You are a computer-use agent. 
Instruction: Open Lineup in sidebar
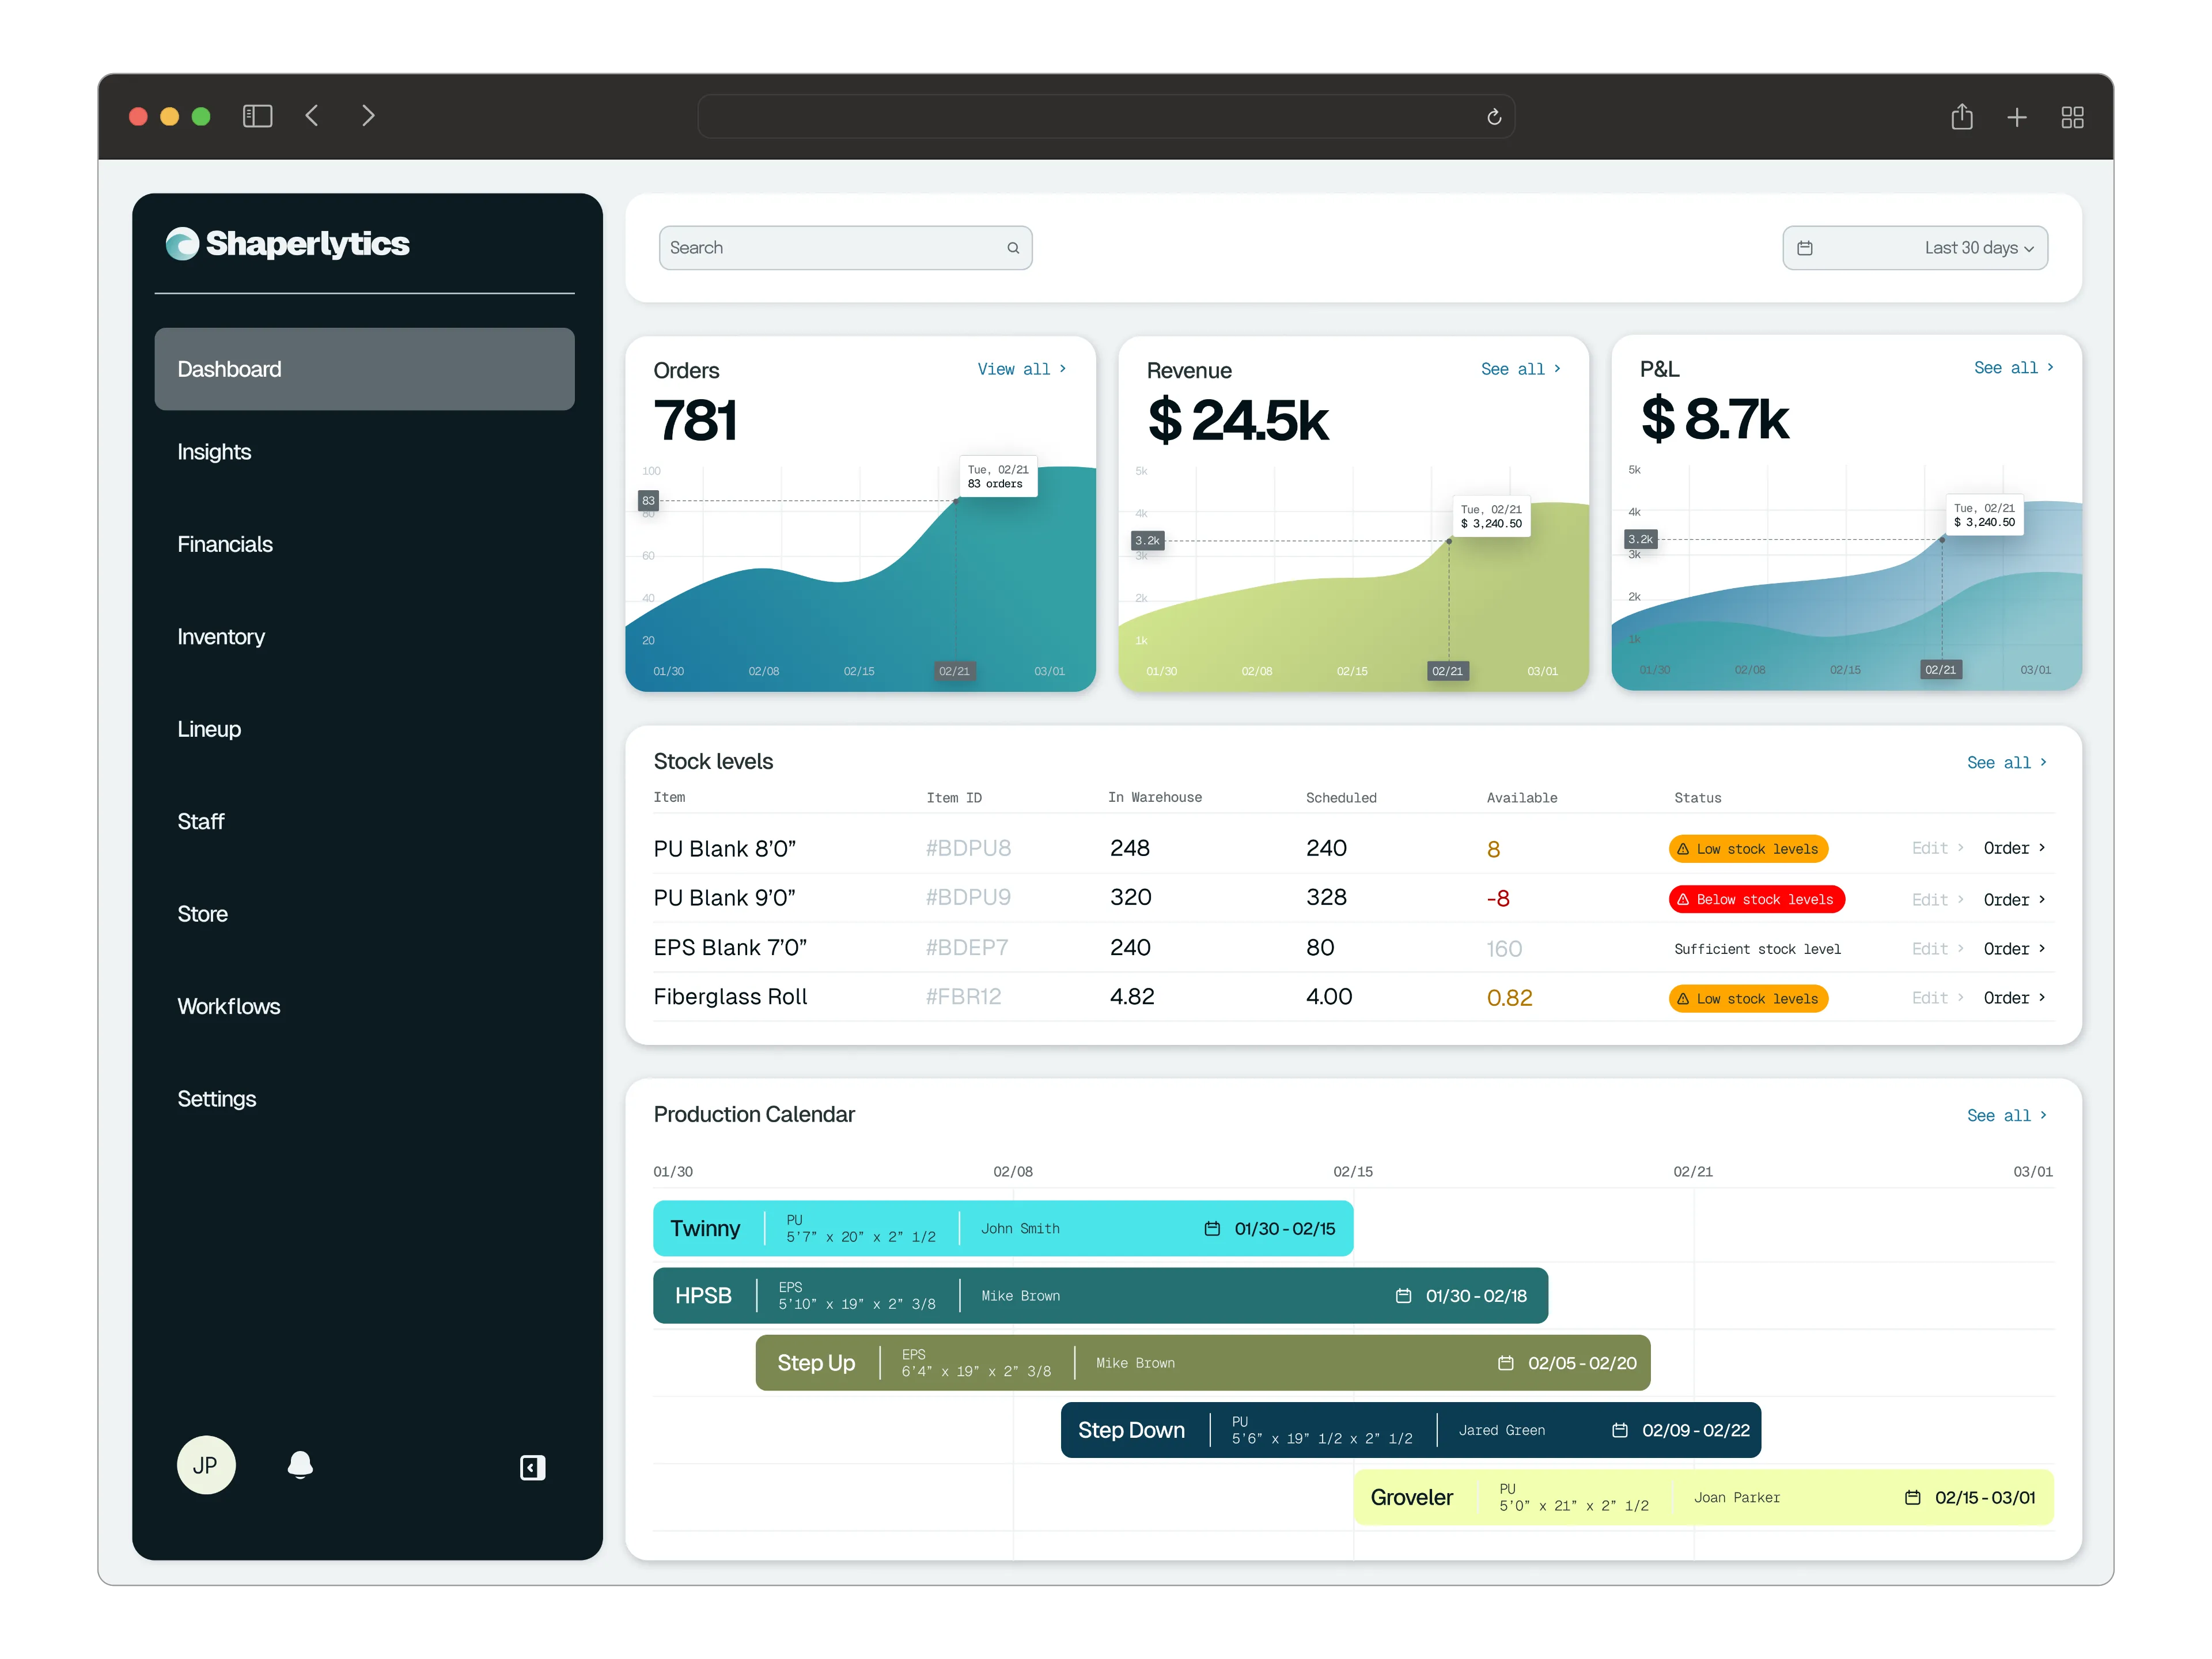[209, 729]
